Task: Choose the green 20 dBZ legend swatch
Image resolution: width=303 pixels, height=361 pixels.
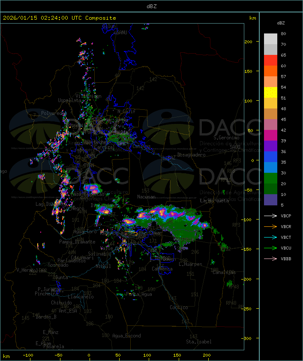Action: click(x=270, y=178)
